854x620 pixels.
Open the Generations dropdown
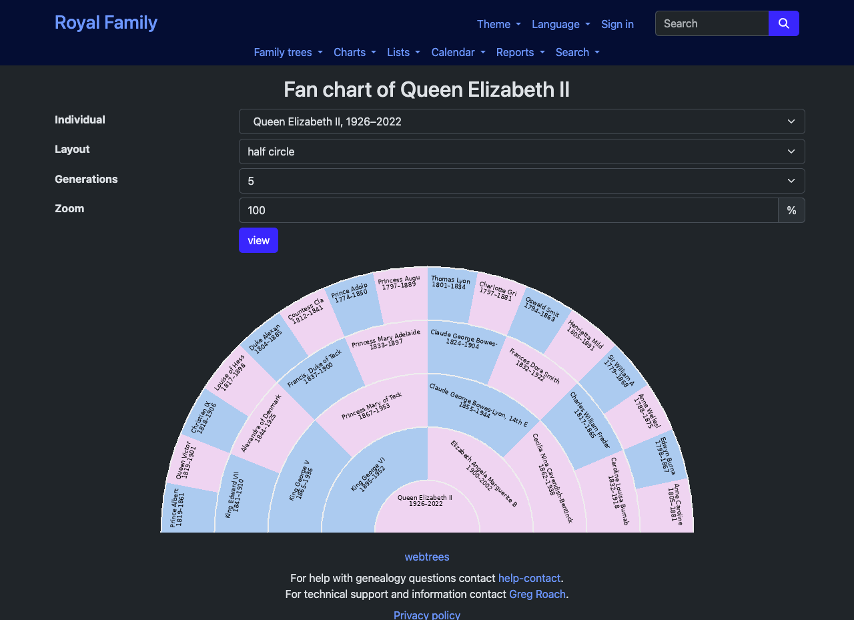click(x=522, y=181)
